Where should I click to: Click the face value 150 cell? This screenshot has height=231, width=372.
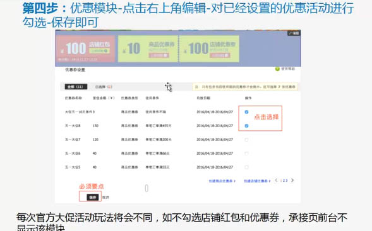95,126
